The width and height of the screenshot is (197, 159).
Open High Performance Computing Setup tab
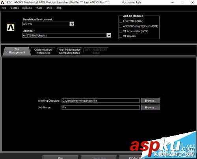(69, 51)
